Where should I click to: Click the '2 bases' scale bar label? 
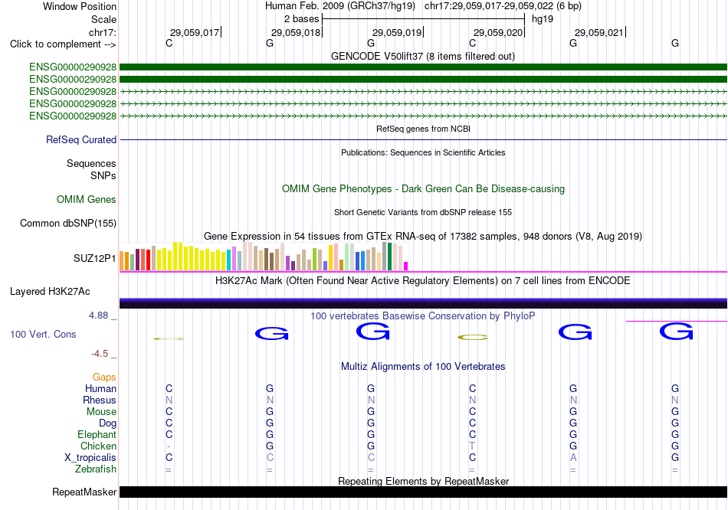301,19
